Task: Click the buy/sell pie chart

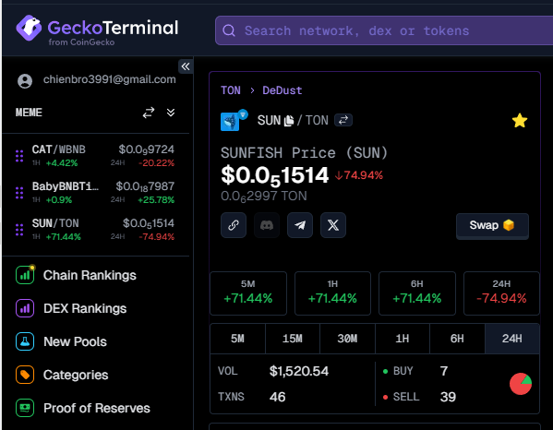Action: (521, 384)
